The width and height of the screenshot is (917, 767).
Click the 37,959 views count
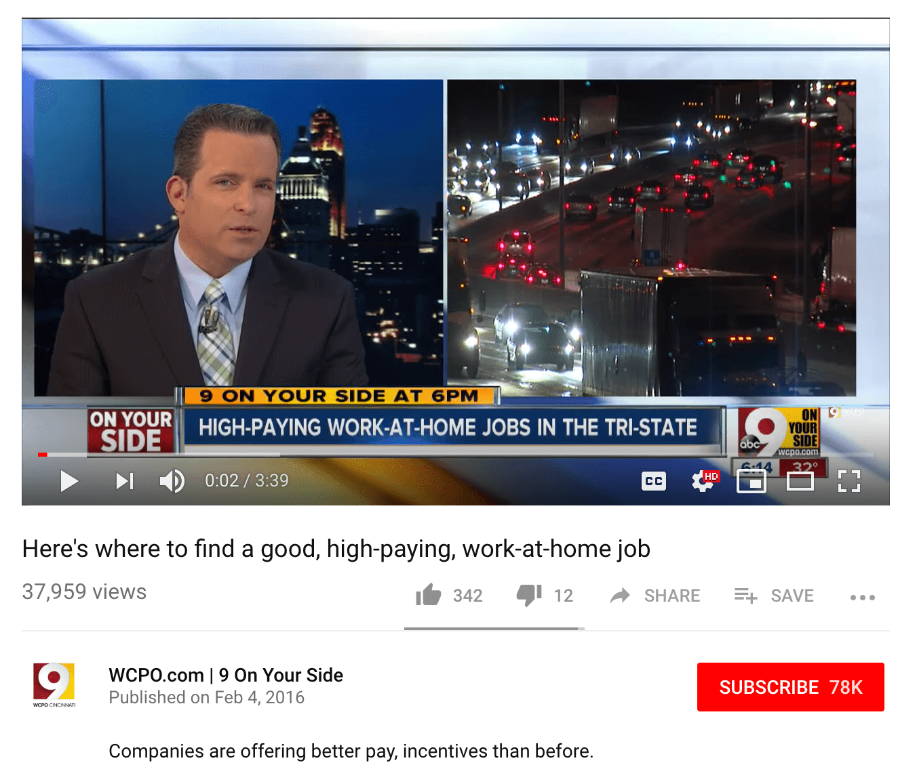click(x=84, y=592)
